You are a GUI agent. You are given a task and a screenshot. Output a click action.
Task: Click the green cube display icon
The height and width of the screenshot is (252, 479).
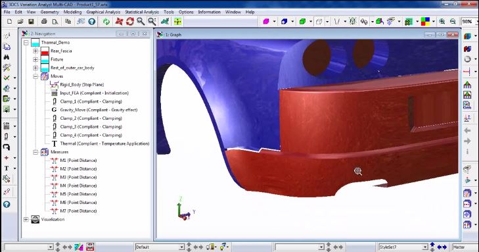(x=302, y=22)
